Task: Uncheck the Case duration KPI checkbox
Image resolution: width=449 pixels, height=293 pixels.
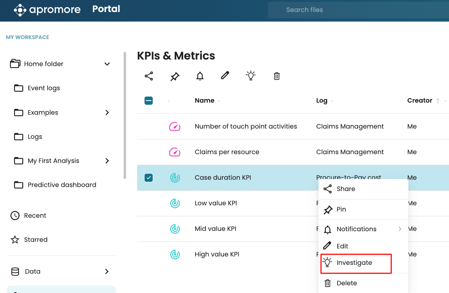Action: 149,178
